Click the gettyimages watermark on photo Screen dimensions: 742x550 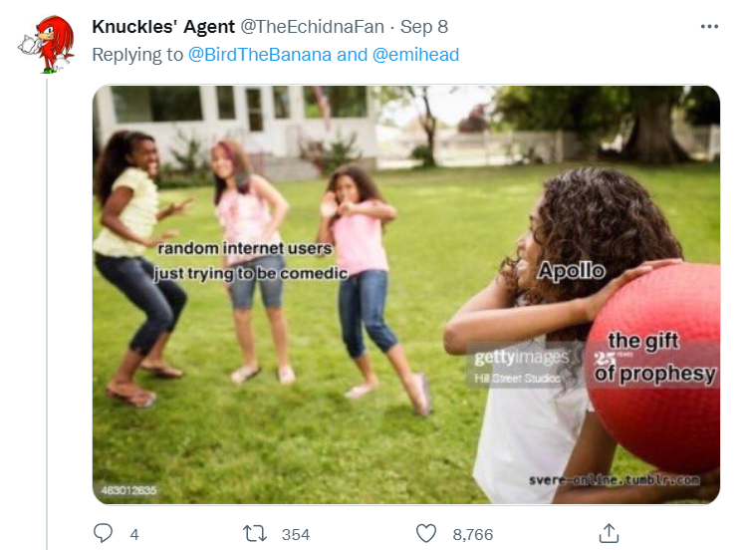(522, 357)
